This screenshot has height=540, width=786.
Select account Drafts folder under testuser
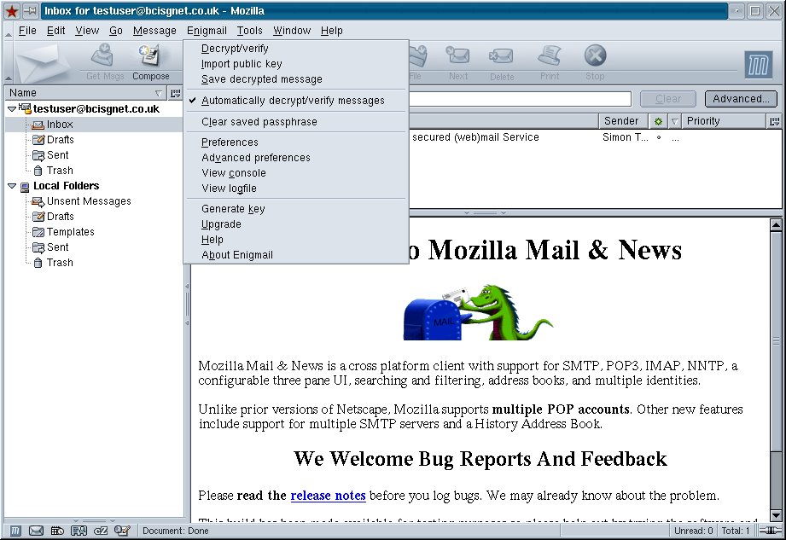(60, 140)
